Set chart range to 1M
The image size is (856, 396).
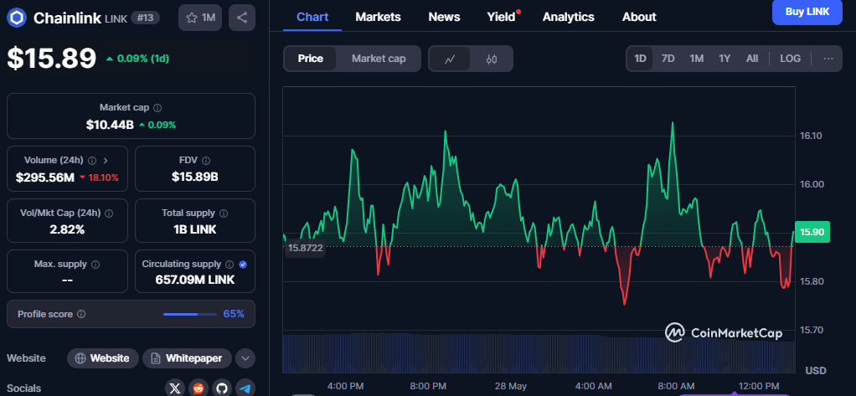click(696, 59)
